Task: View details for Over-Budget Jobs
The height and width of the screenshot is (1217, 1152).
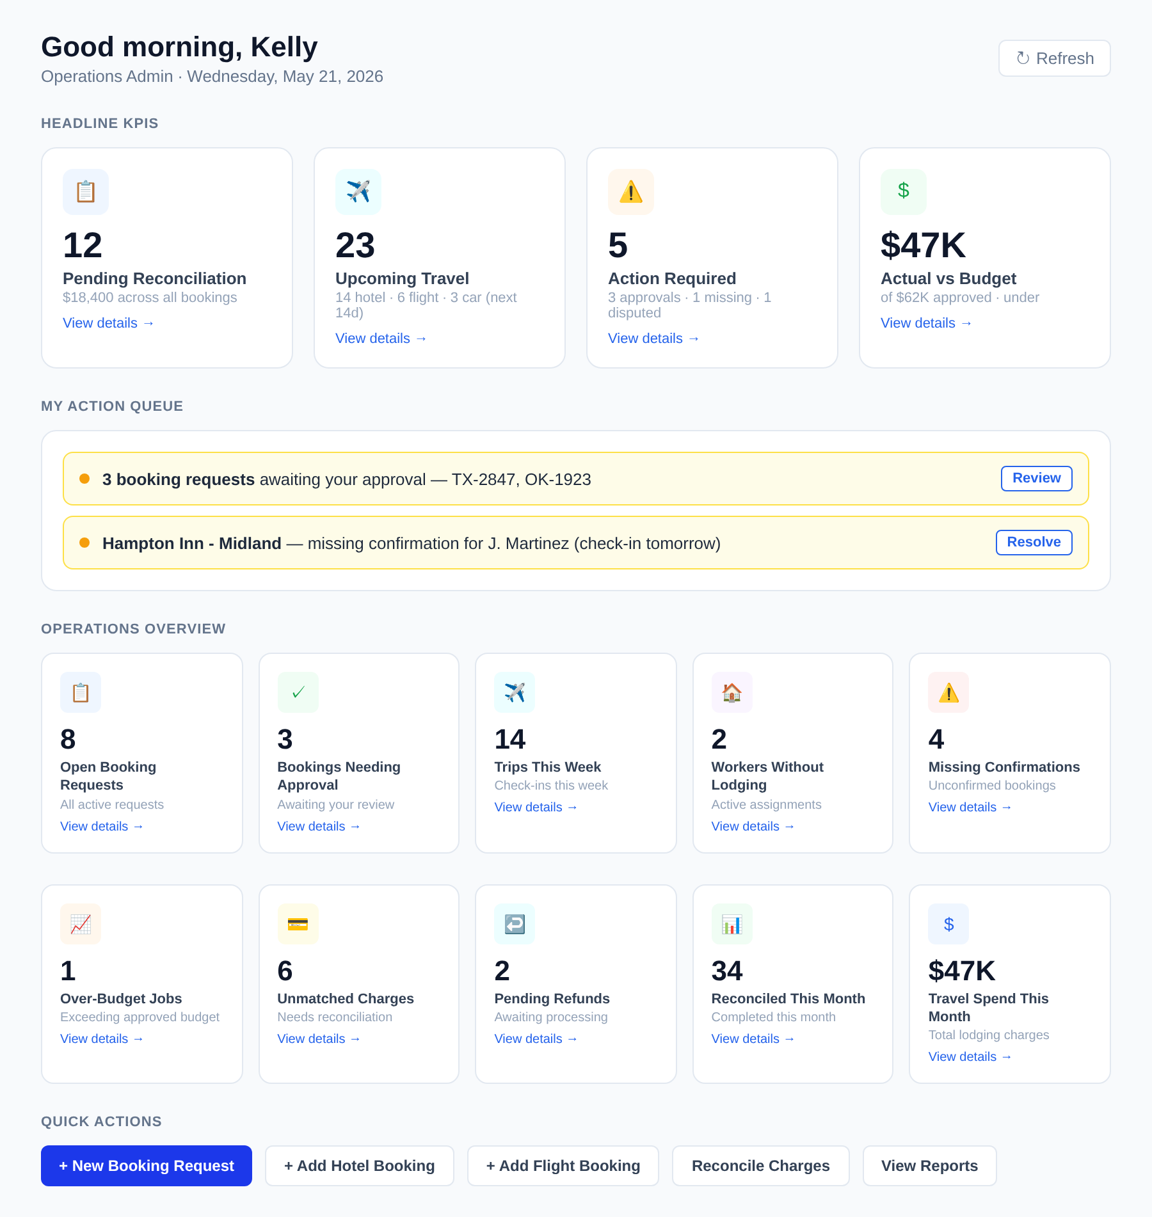Action: [x=102, y=1038]
